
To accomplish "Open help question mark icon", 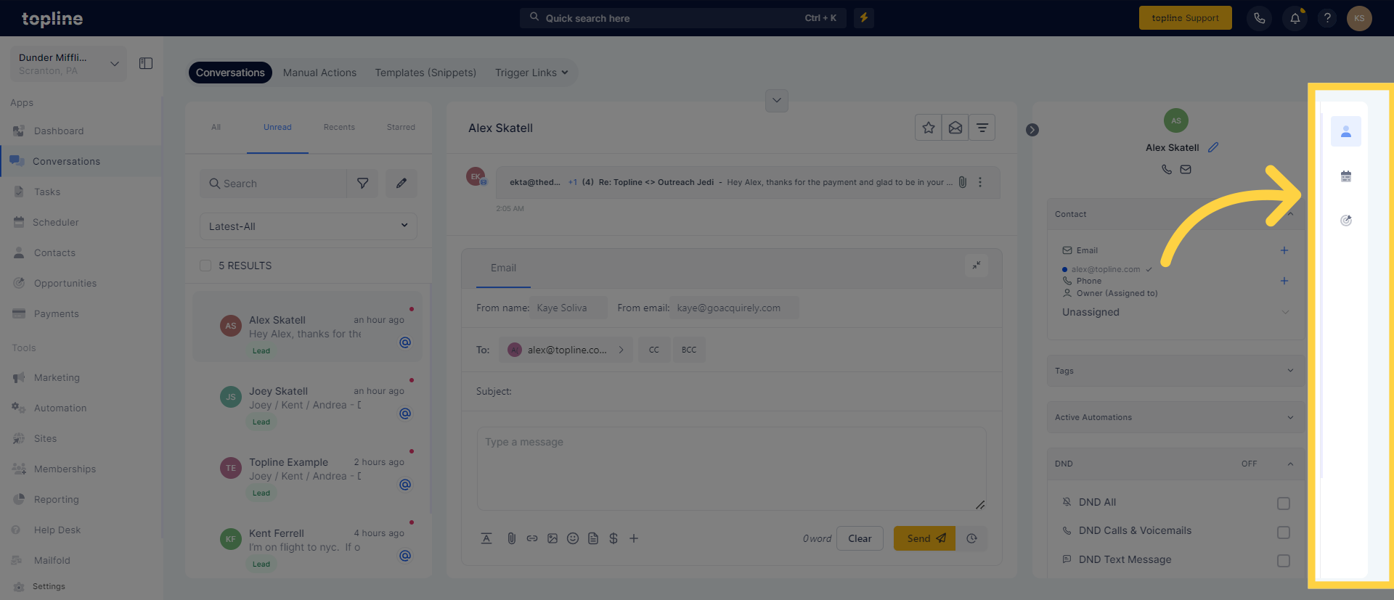I will point(1327,18).
